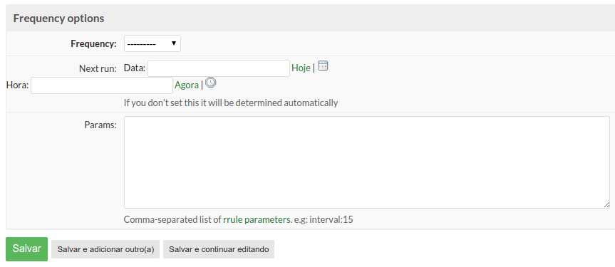Open the rrule parameters link
The height and width of the screenshot is (267, 615).
tap(257, 219)
